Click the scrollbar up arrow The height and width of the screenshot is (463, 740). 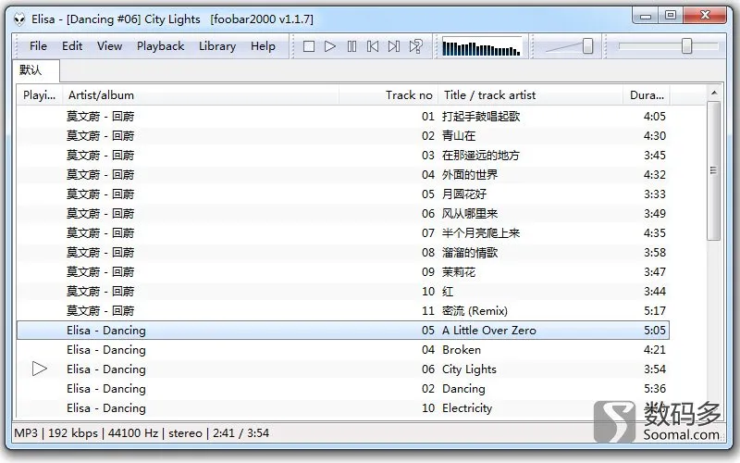point(714,93)
